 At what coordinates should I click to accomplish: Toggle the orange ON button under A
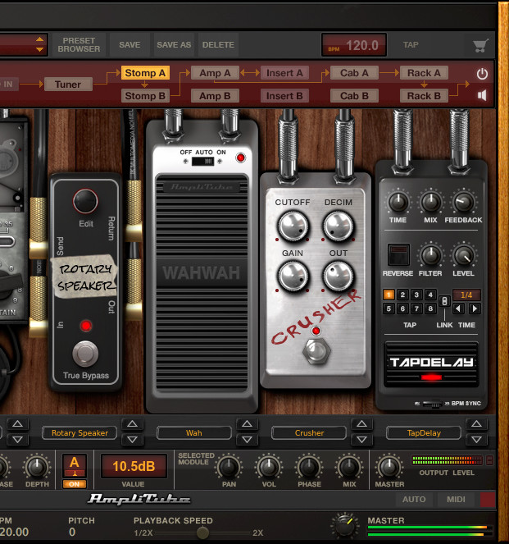click(x=74, y=484)
